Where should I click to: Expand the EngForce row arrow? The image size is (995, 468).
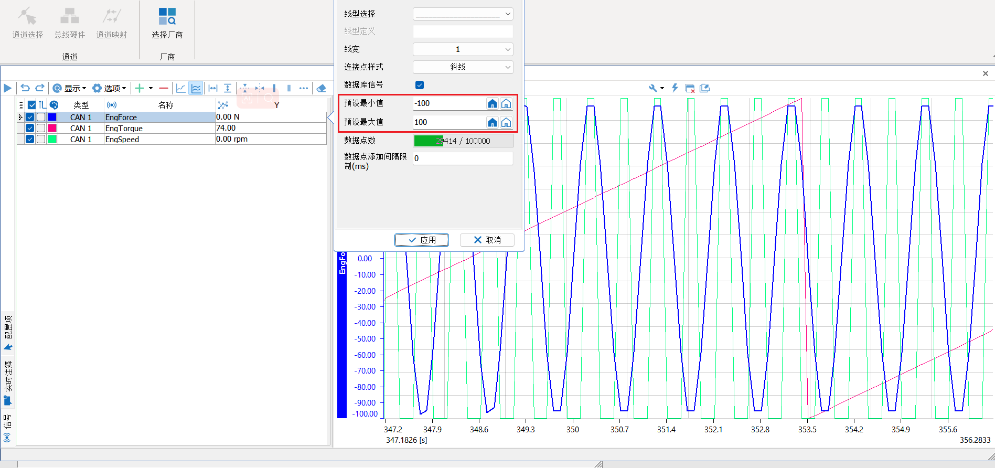pyautogui.click(x=20, y=117)
